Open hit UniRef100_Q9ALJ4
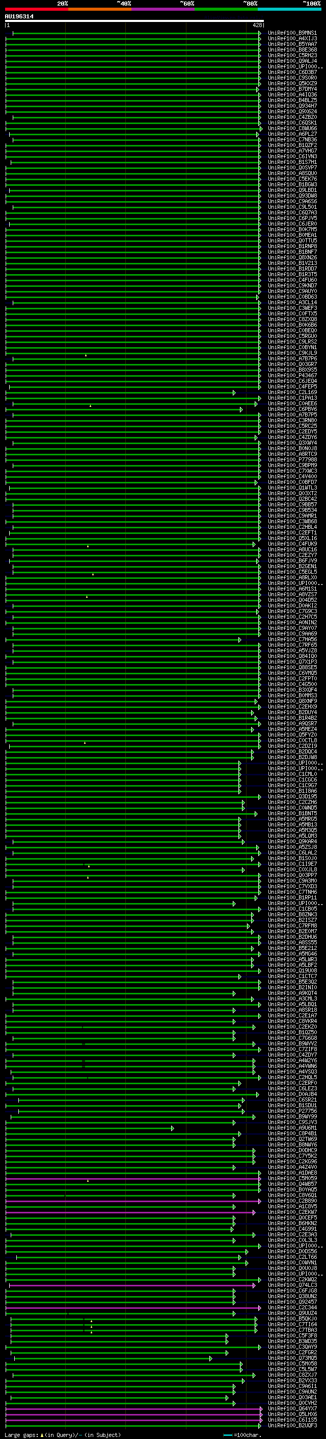Screen dimensions: 326x1439 point(292,61)
